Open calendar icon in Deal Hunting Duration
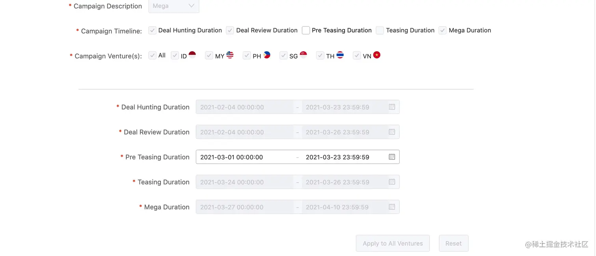The image size is (596, 256). pos(392,107)
